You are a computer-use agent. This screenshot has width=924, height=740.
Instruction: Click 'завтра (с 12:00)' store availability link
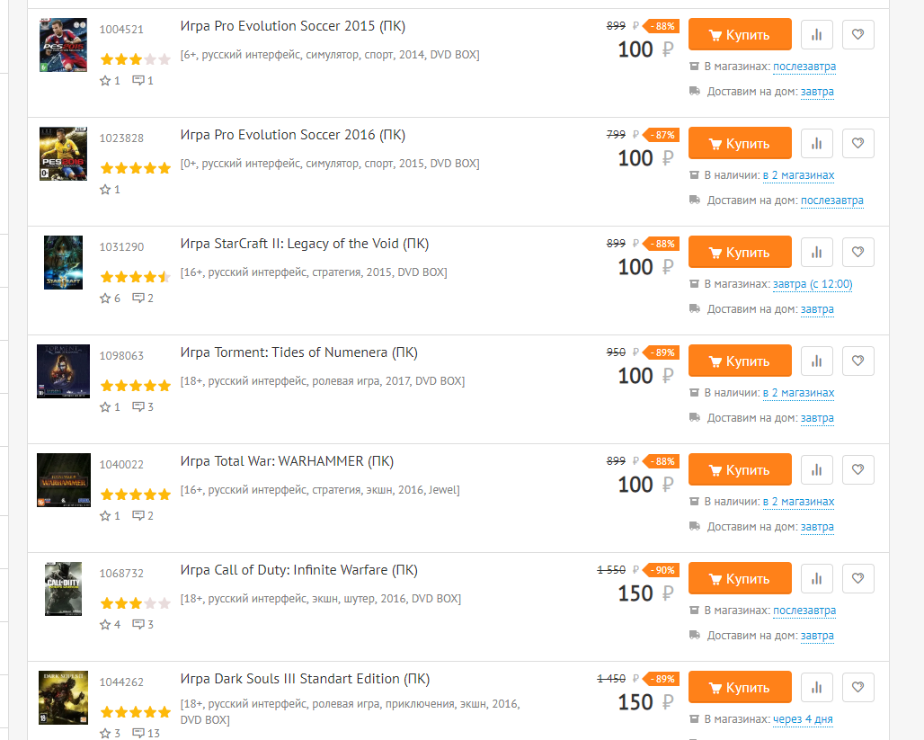point(813,284)
